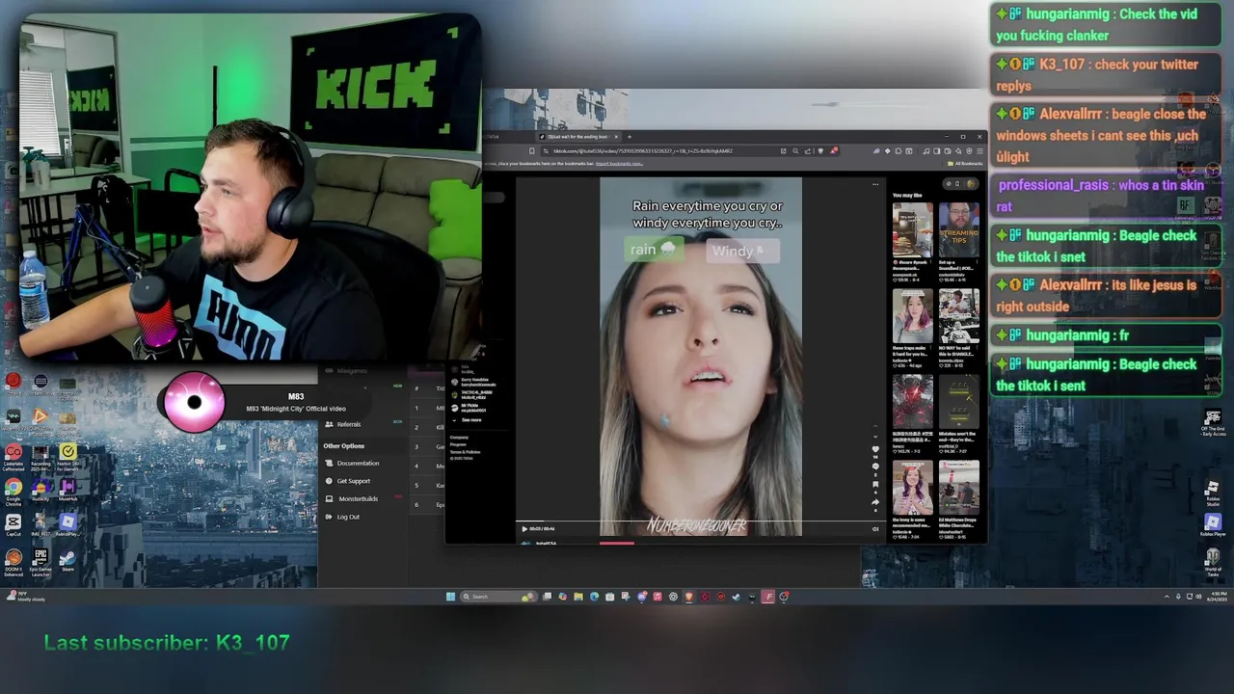Image resolution: width=1234 pixels, height=694 pixels.
Task: Open Castarlabs Caffeinated desktop icon
Action: pos(13,456)
